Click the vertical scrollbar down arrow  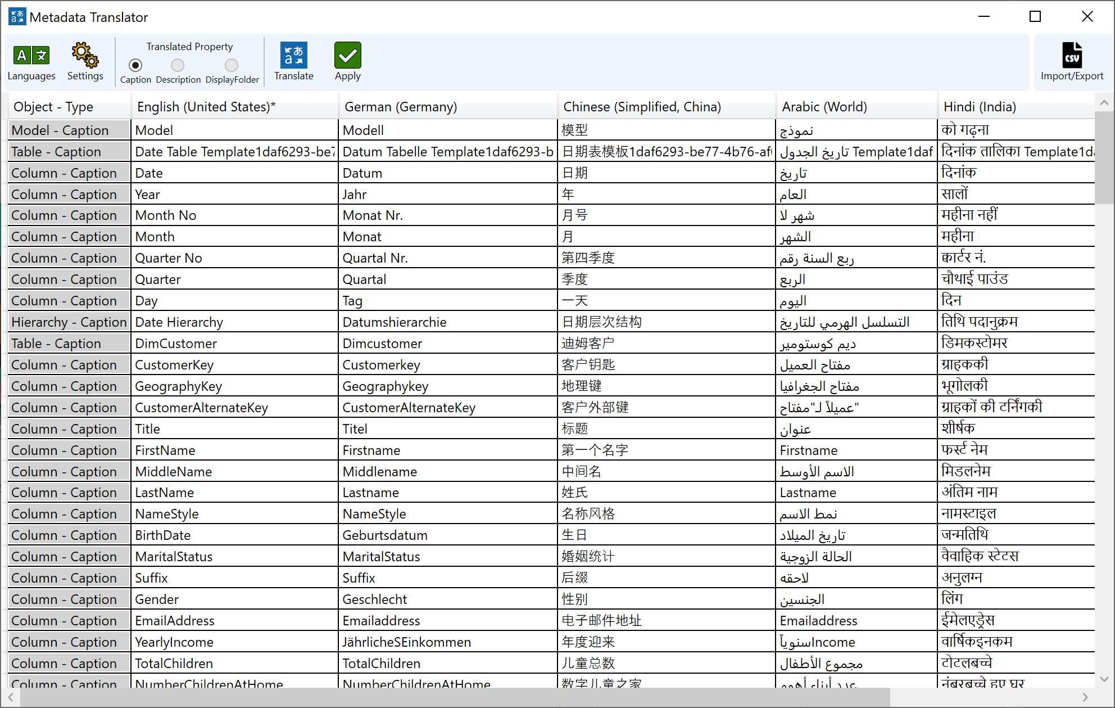(x=1104, y=679)
